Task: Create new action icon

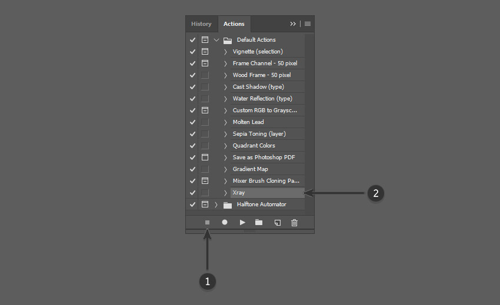Action: coord(278,223)
